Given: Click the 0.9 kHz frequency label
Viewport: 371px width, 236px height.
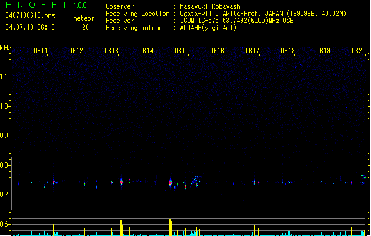Looking at the screenshot, I should coord(5,136).
